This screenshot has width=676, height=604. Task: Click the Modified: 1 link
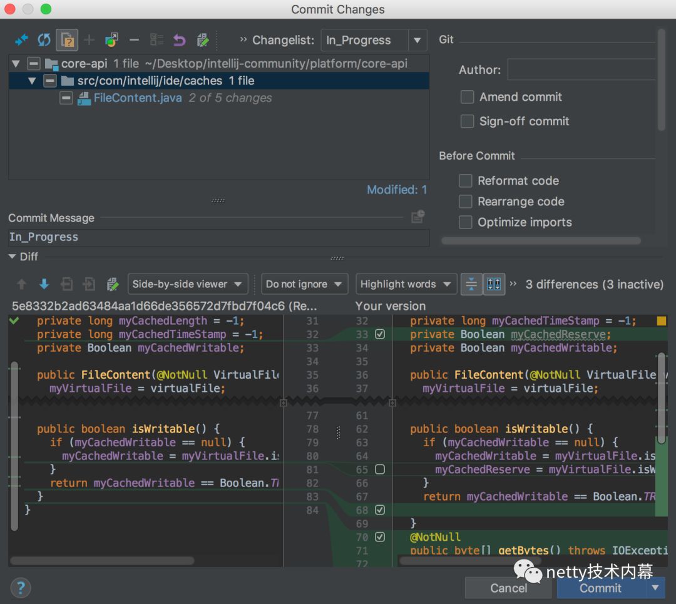click(397, 190)
